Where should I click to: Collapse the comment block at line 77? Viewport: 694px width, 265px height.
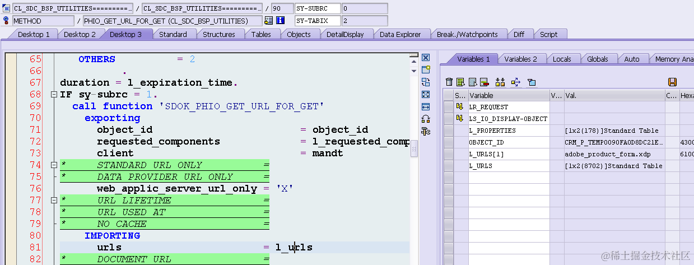[x=54, y=200]
